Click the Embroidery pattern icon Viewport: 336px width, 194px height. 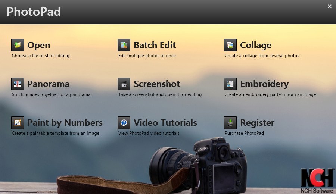click(x=230, y=84)
